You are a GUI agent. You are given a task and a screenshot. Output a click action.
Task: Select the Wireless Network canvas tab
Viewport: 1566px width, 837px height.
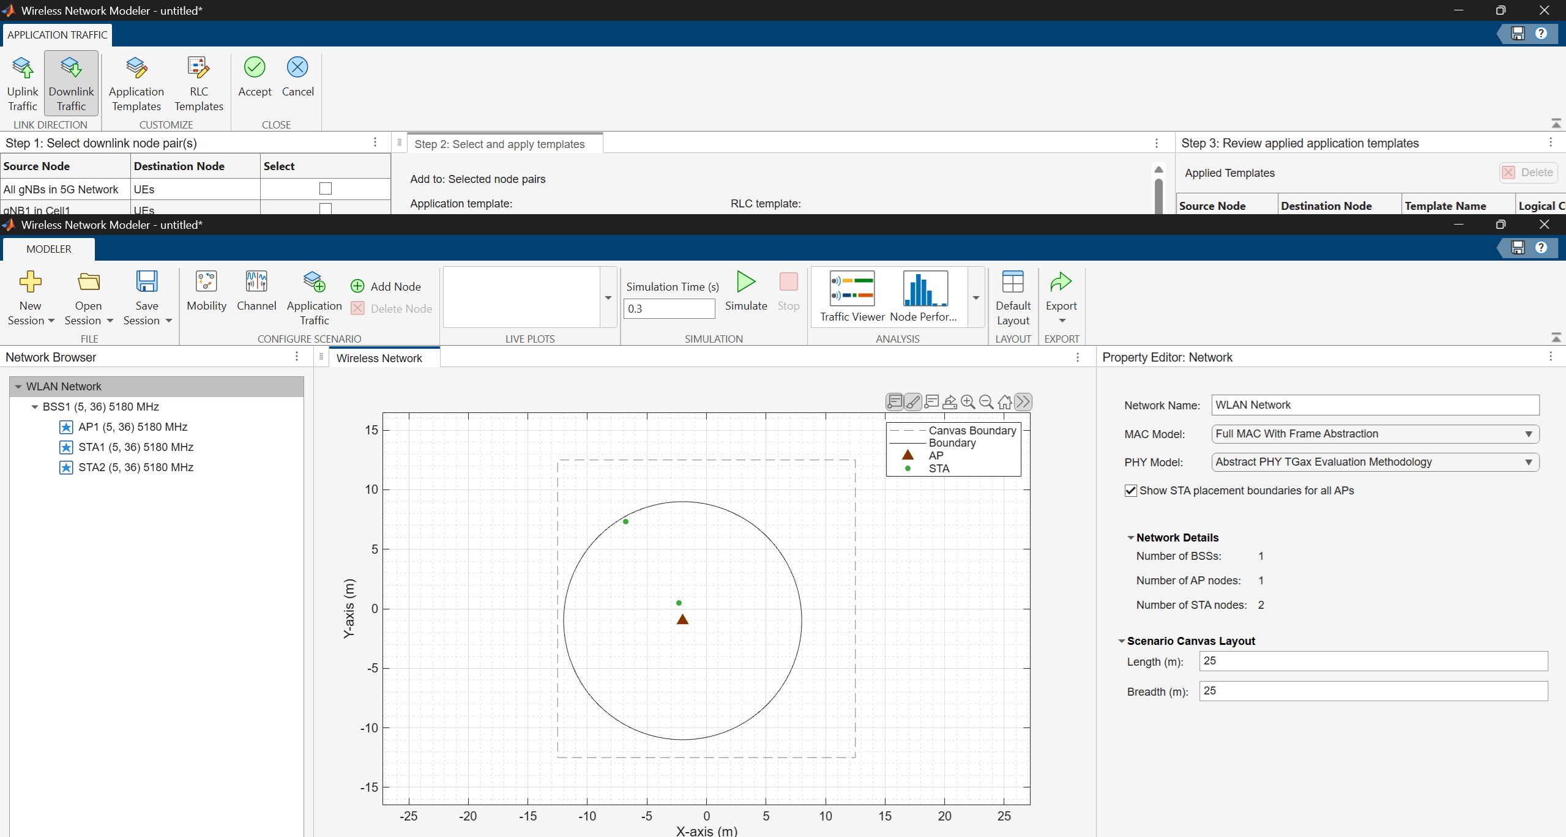click(x=379, y=358)
